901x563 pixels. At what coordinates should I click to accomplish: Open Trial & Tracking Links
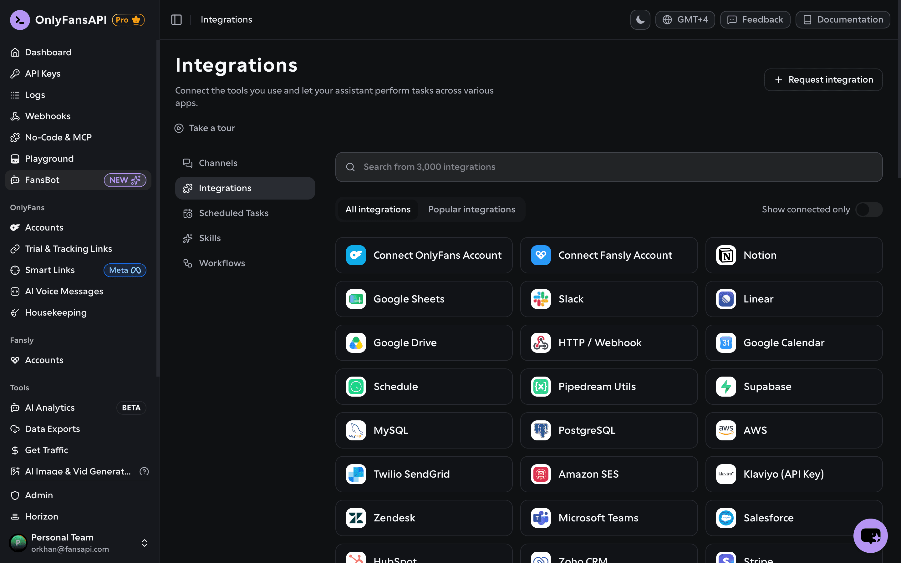point(78,249)
